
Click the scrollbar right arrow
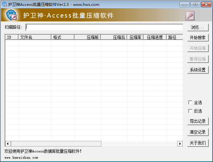[x=180, y=144]
